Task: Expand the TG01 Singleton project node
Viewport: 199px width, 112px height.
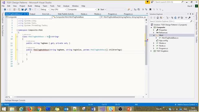Action: 151,51
